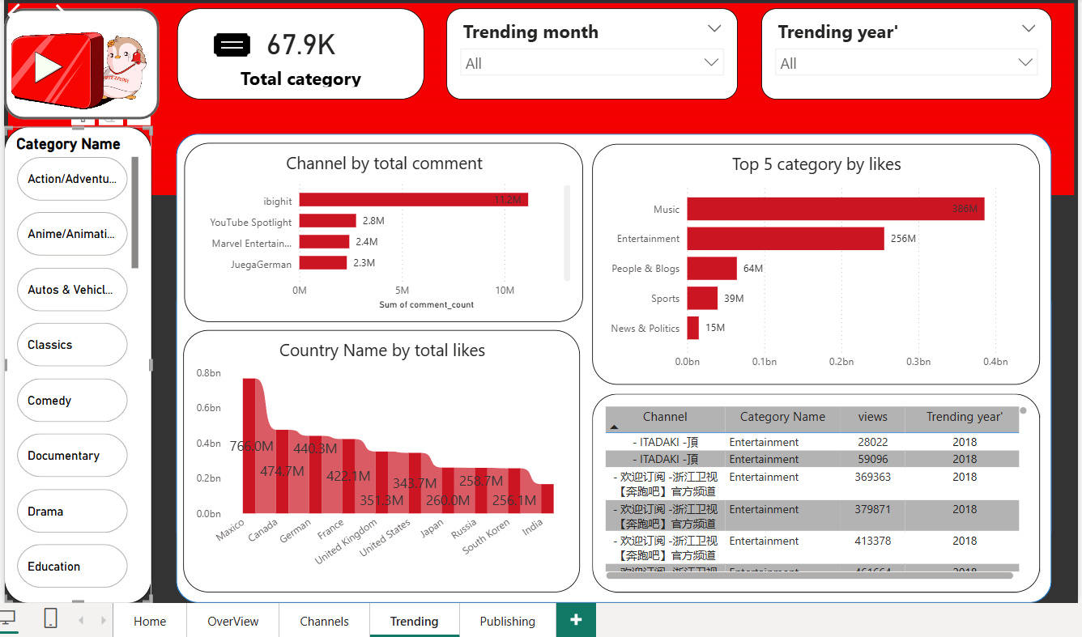Open the Channels page tab

coord(323,621)
